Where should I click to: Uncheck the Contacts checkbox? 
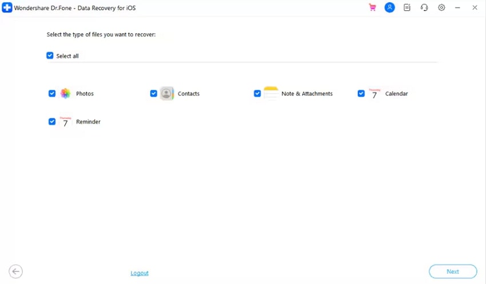pos(153,93)
